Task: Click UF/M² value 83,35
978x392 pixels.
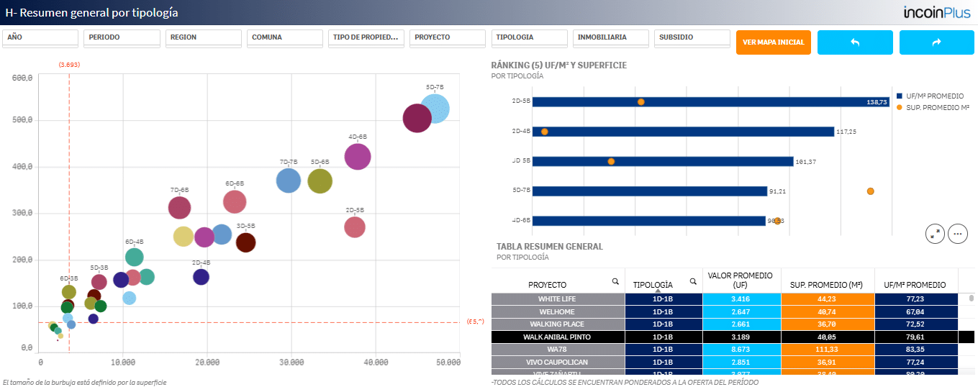Action: click(x=916, y=349)
